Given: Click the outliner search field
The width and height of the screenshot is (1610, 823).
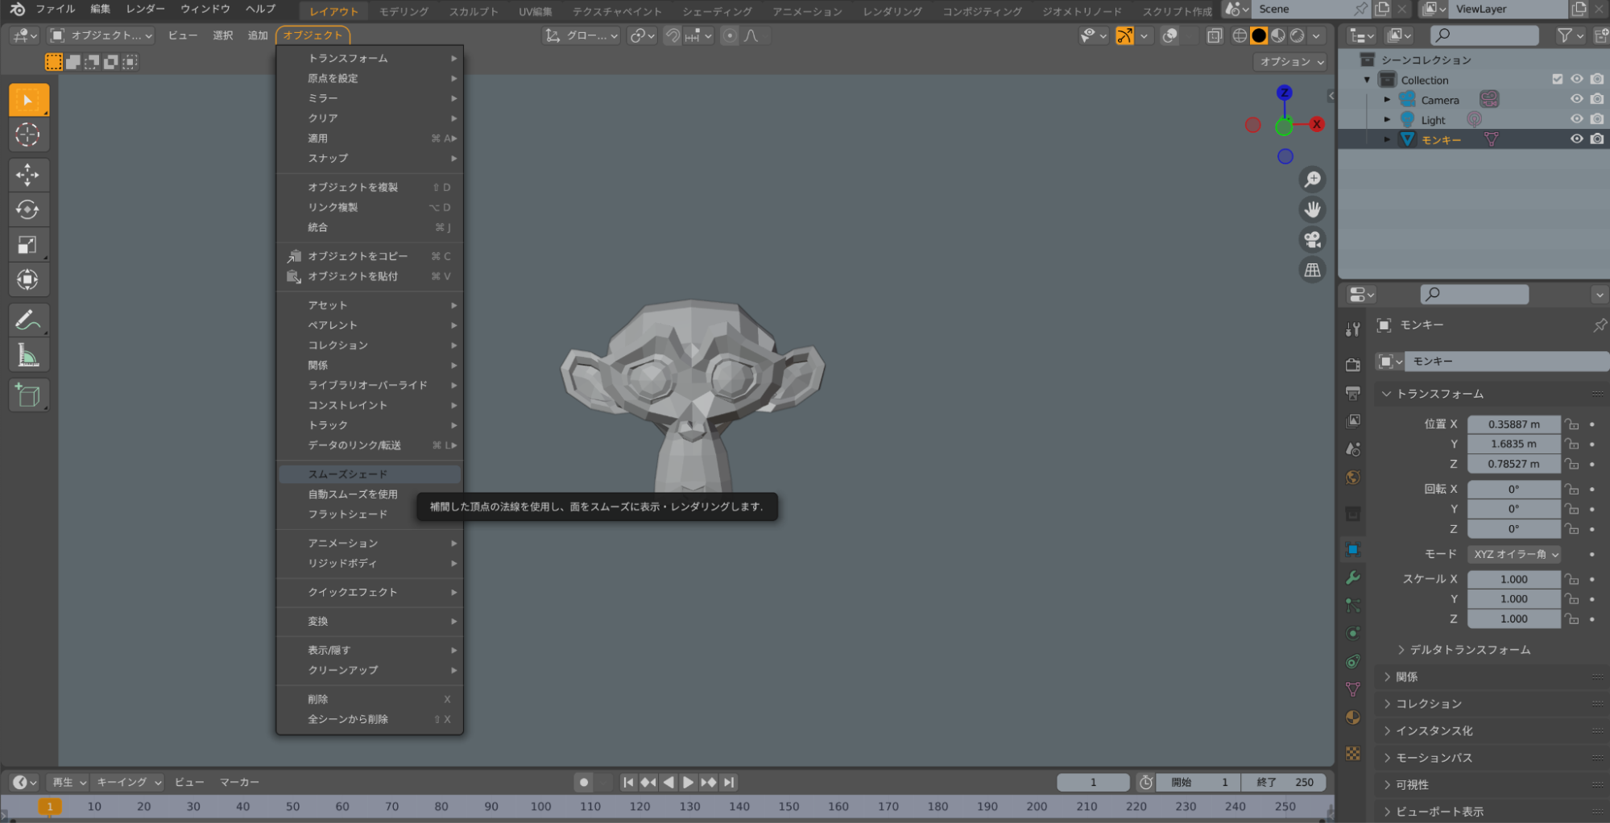Looking at the screenshot, I should tap(1484, 35).
